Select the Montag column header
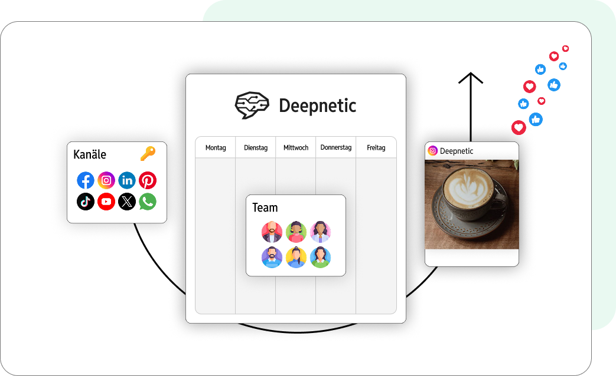The image size is (616, 376). pyautogui.click(x=216, y=148)
